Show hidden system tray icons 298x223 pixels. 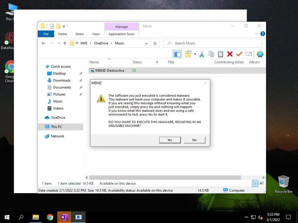pyautogui.click(x=246, y=217)
